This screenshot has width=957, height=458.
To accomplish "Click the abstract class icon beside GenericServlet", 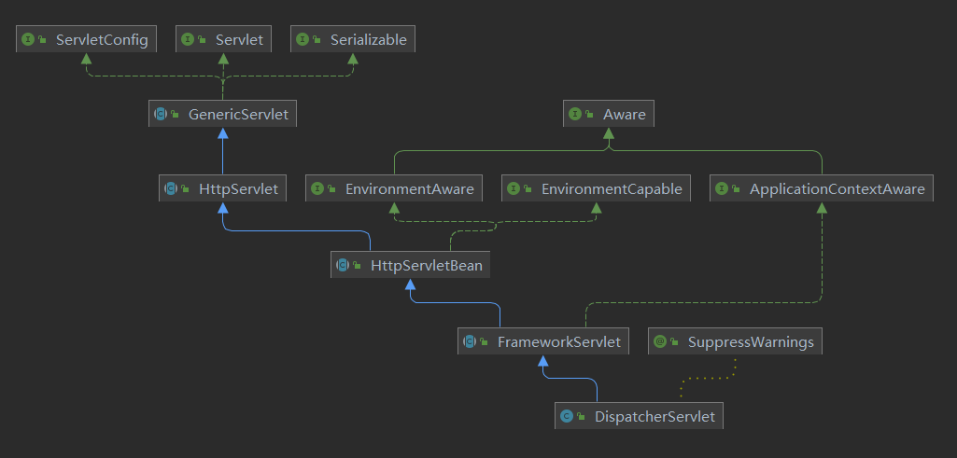I will coord(161,114).
